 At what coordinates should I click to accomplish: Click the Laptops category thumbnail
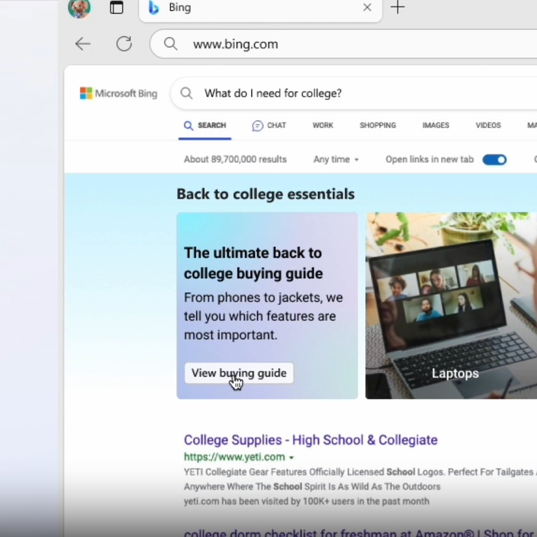coord(452,305)
